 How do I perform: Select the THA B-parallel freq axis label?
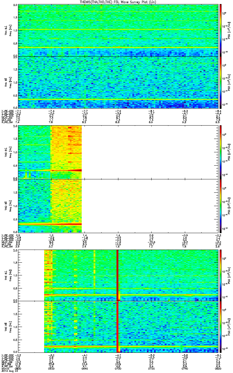8,82
